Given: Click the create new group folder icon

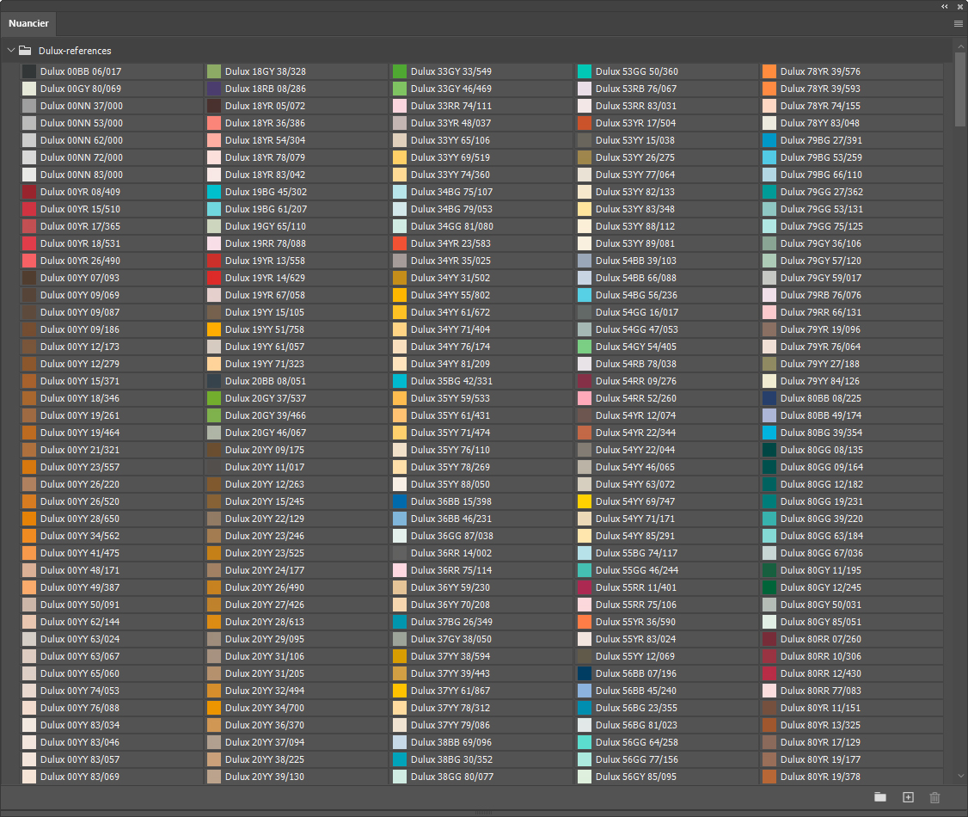Looking at the screenshot, I should pos(879,797).
